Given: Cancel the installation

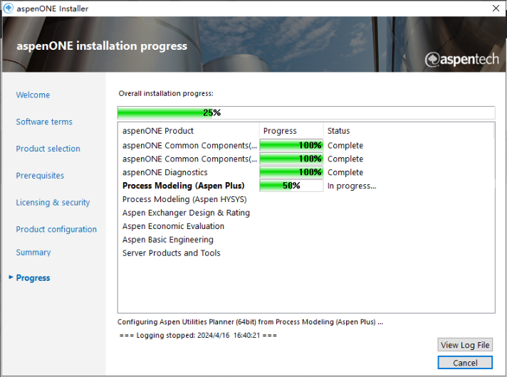Looking at the screenshot, I should (465, 363).
